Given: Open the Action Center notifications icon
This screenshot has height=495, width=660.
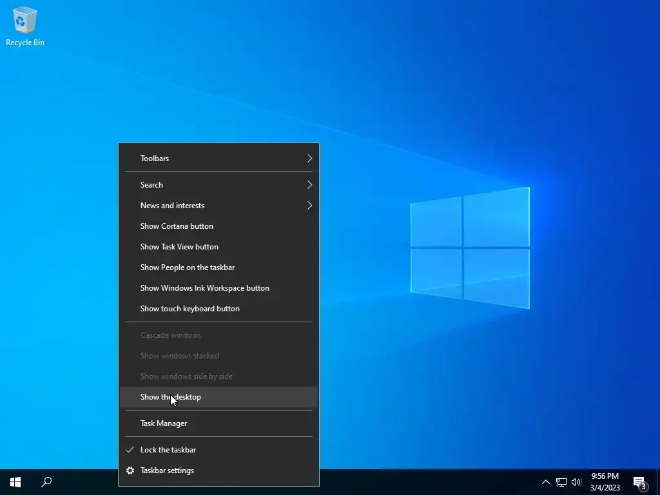Looking at the screenshot, I should pyautogui.click(x=640, y=482).
